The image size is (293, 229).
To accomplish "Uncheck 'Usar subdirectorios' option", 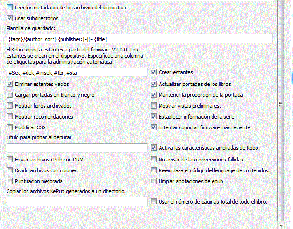I will [x=10, y=18].
